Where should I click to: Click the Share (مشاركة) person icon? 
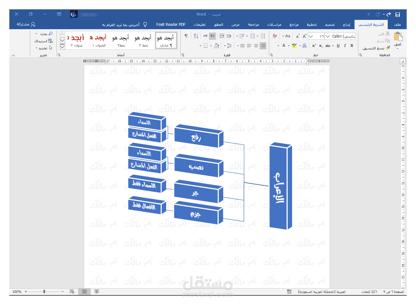[x=33, y=24]
